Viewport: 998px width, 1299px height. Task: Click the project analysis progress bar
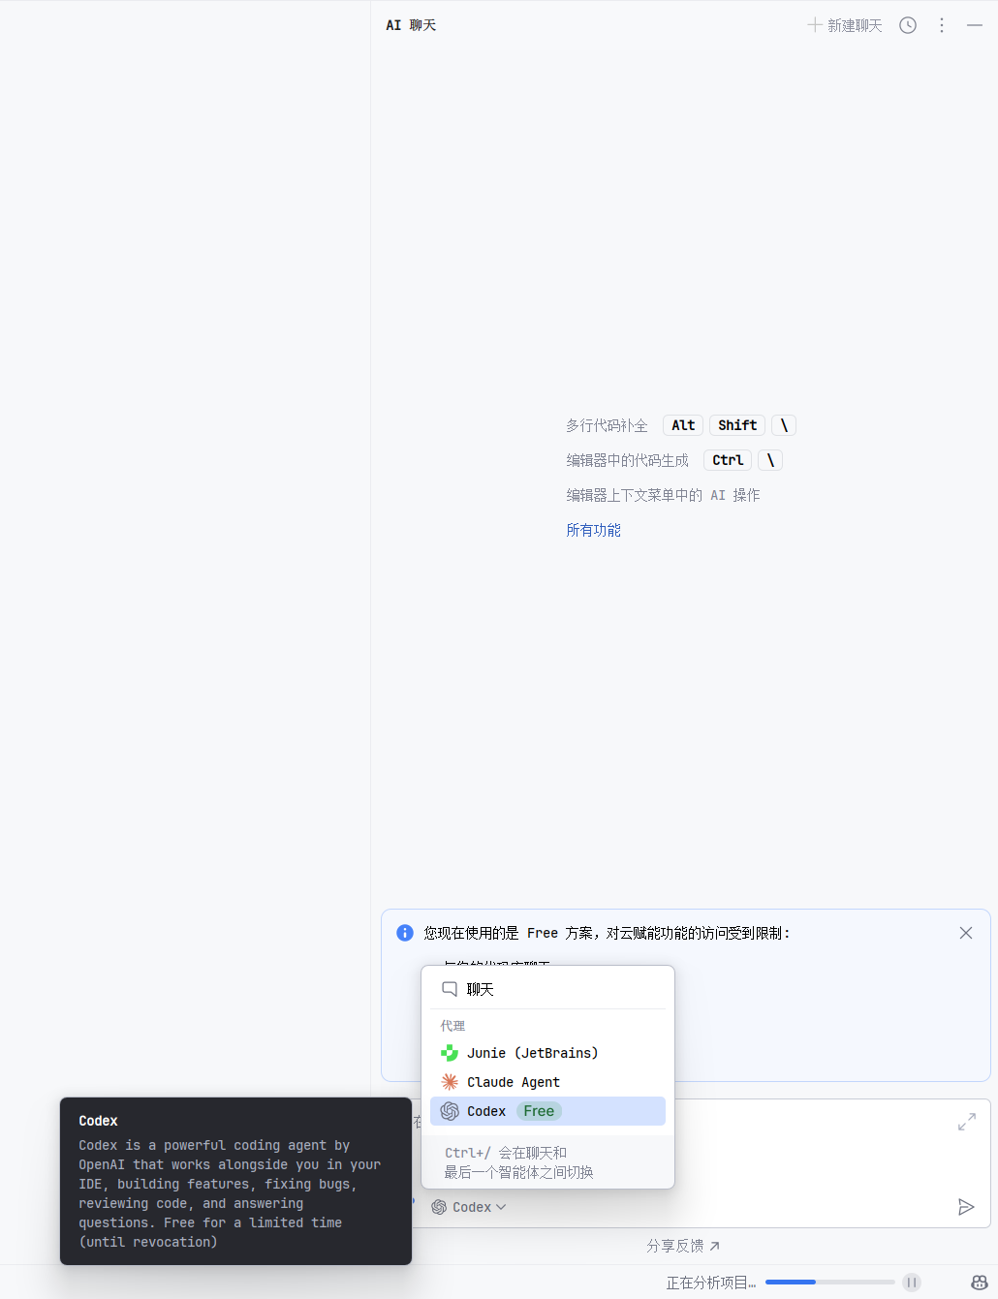point(829,1283)
